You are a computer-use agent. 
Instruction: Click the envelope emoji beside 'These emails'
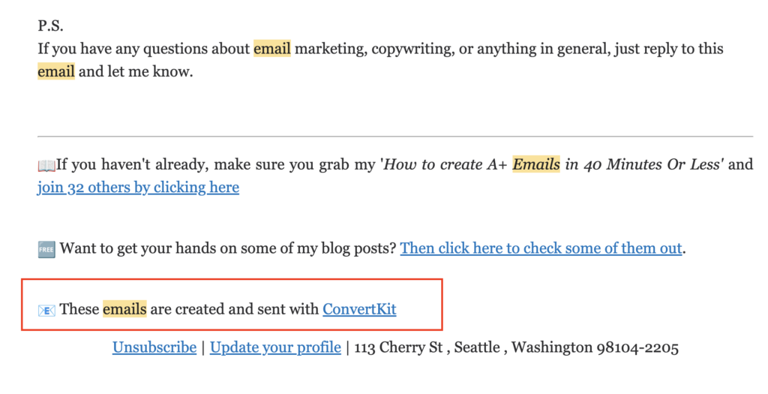coord(46,308)
